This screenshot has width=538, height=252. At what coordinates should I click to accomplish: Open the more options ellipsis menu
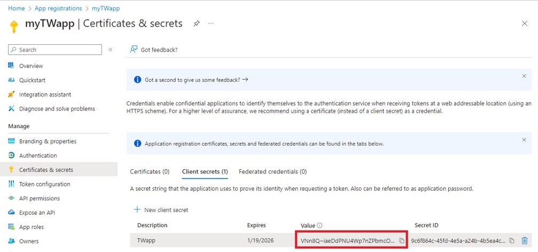pos(211,23)
